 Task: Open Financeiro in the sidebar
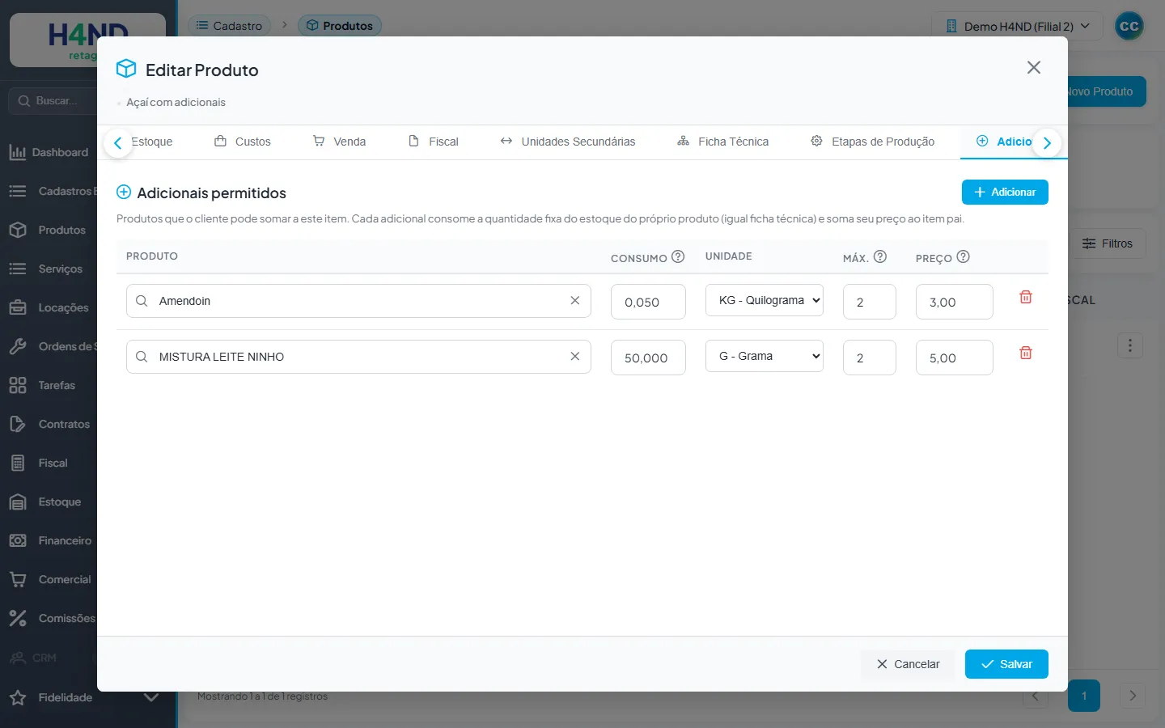point(49,540)
